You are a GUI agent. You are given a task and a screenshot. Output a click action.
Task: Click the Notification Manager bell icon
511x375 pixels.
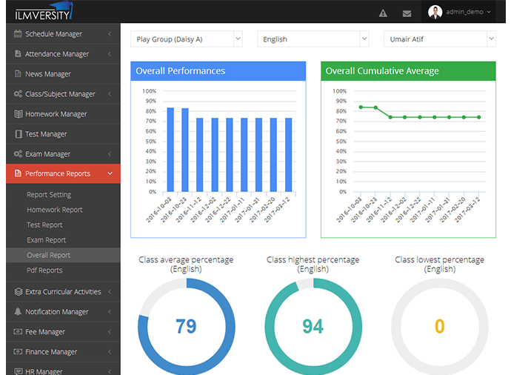pyautogui.click(x=18, y=311)
